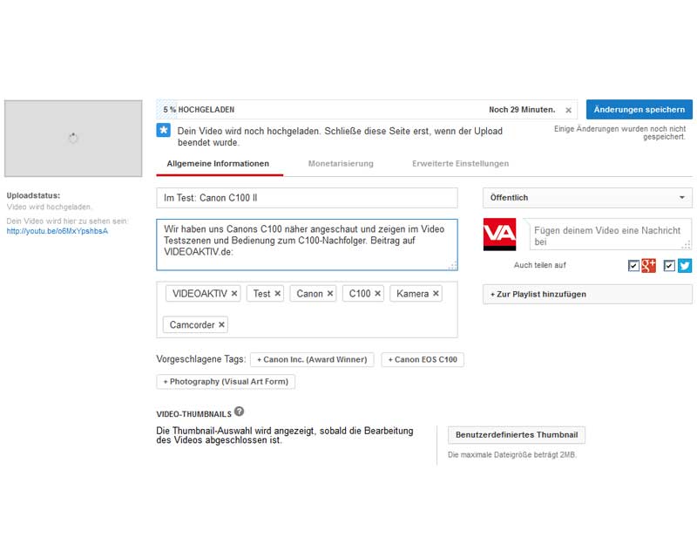Open the youtu.be video link

[x=58, y=231]
